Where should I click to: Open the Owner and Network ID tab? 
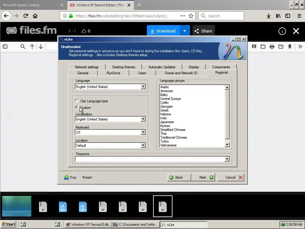181,73
